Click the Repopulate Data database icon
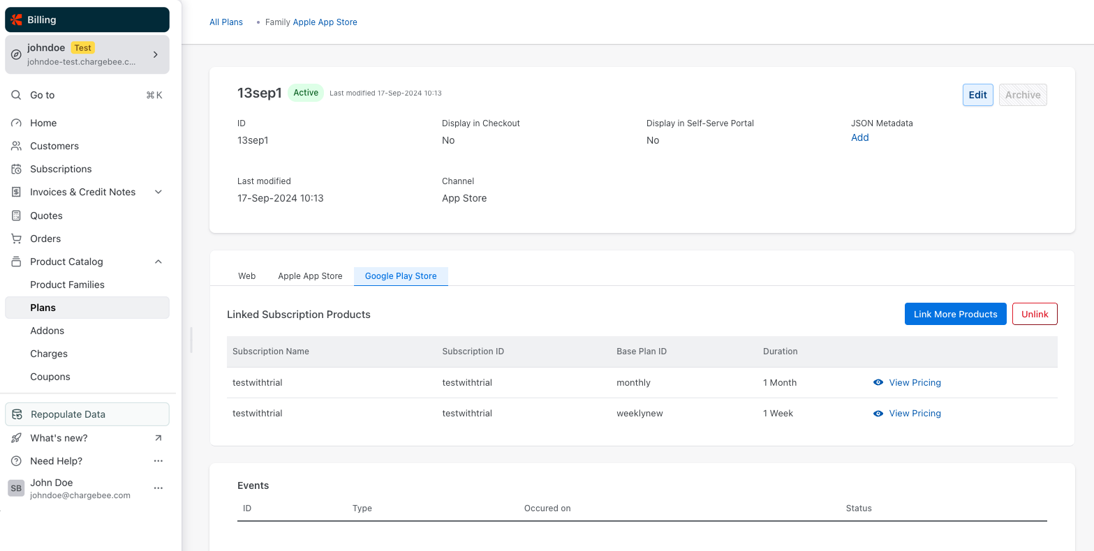Viewport: 1094px width, 551px height. click(17, 414)
